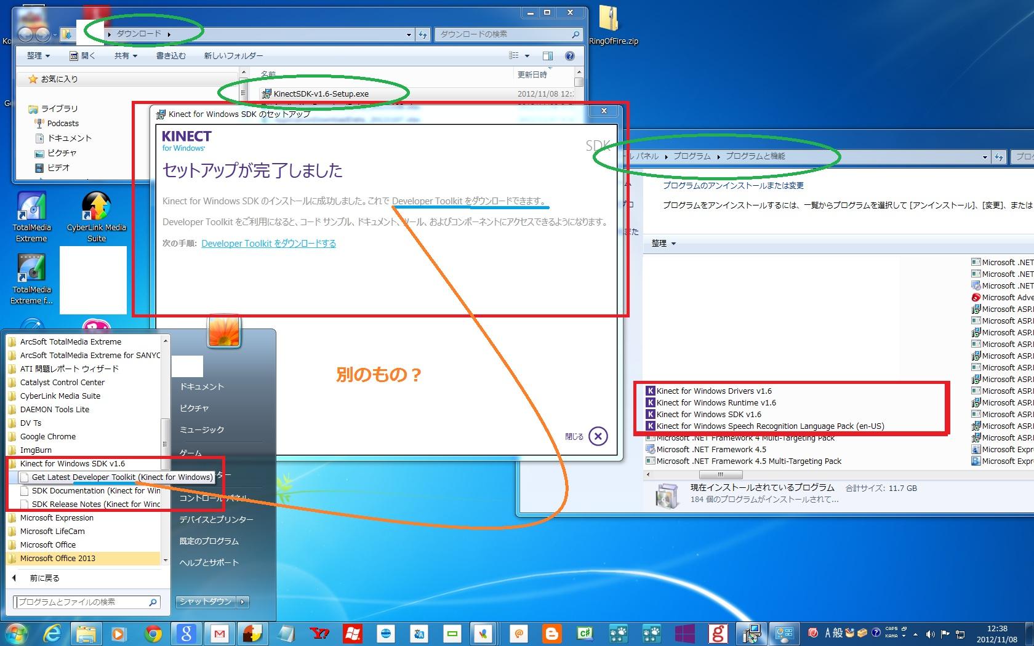
Task: Select Kinect for Windows SDK v1.6 program entry
Action: [x=703, y=415]
